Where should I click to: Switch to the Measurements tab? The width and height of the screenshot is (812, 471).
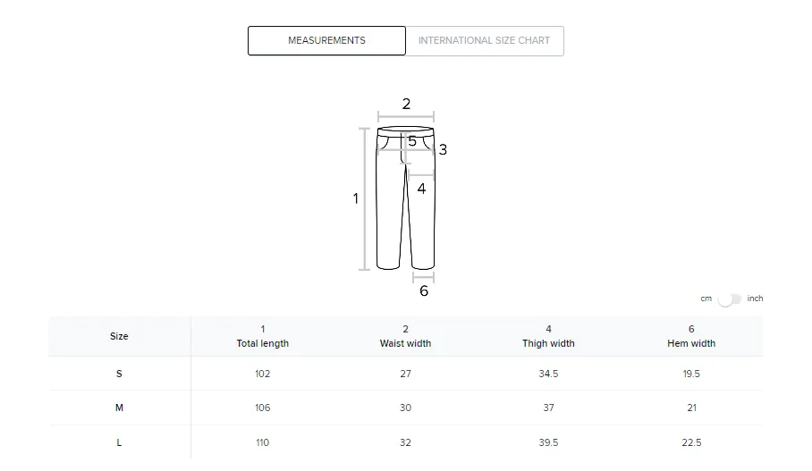(x=326, y=41)
